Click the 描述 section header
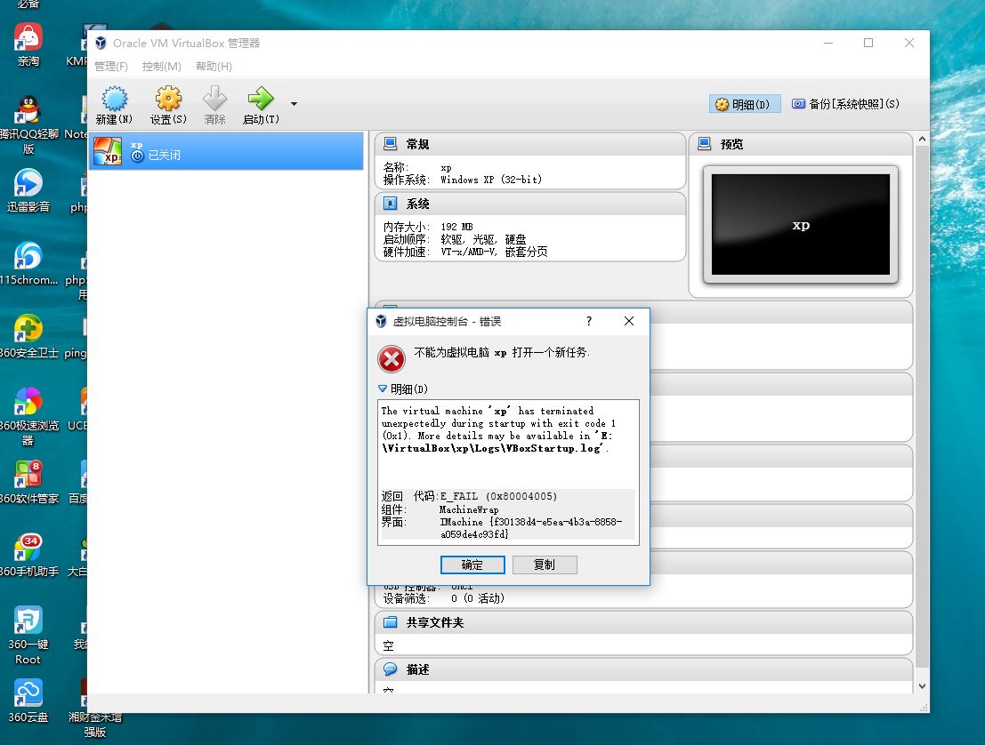985x745 pixels. 643,669
